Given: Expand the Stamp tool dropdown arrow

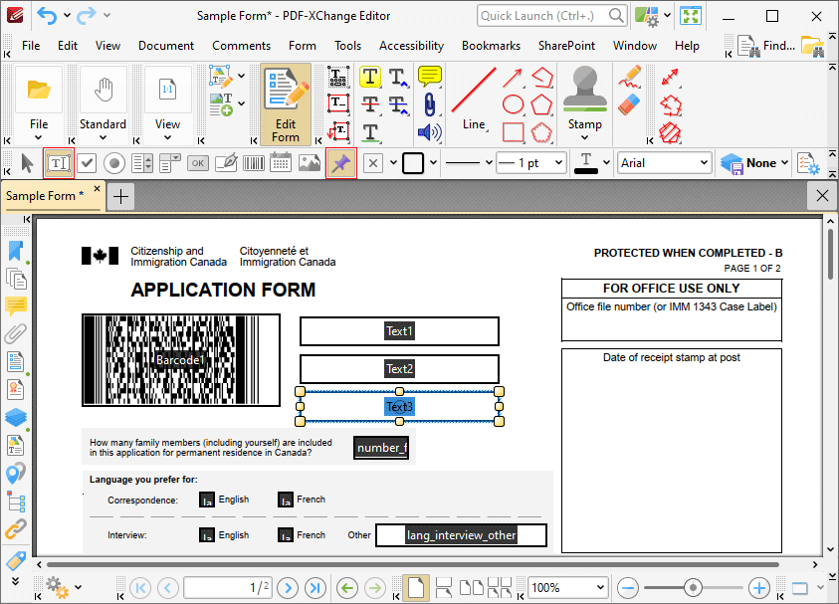Looking at the screenshot, I should [x=584, y=137].
